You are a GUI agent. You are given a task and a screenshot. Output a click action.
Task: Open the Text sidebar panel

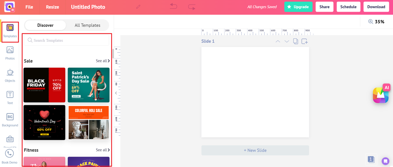click(10, 98)
